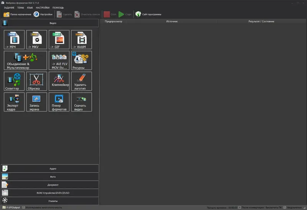Screen dimensions: 307x210
Task: Open the -> MP4 conversion tool
Action: tap(14, 40)
